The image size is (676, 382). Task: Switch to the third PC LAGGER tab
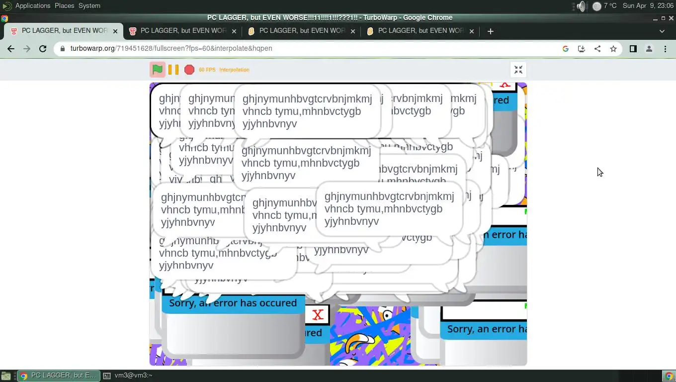coord(301,31)
